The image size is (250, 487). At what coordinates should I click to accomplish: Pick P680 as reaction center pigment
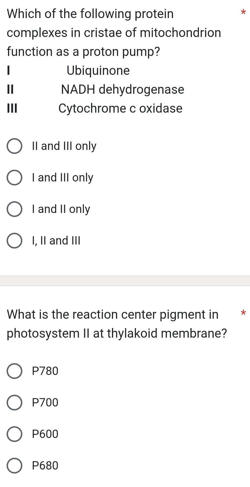tap(45, 466)
